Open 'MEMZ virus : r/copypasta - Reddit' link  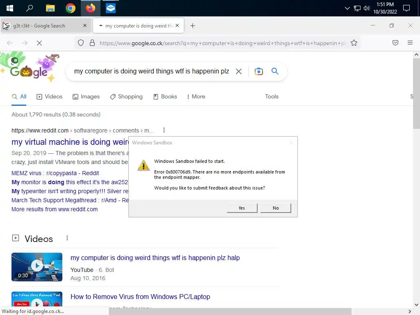point(55,173)
